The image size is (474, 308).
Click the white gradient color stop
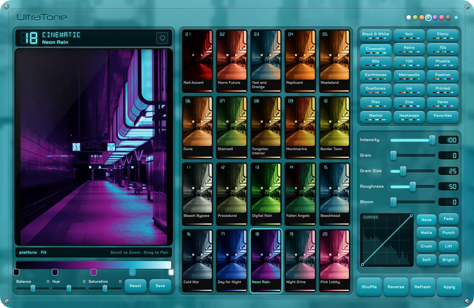171,272
